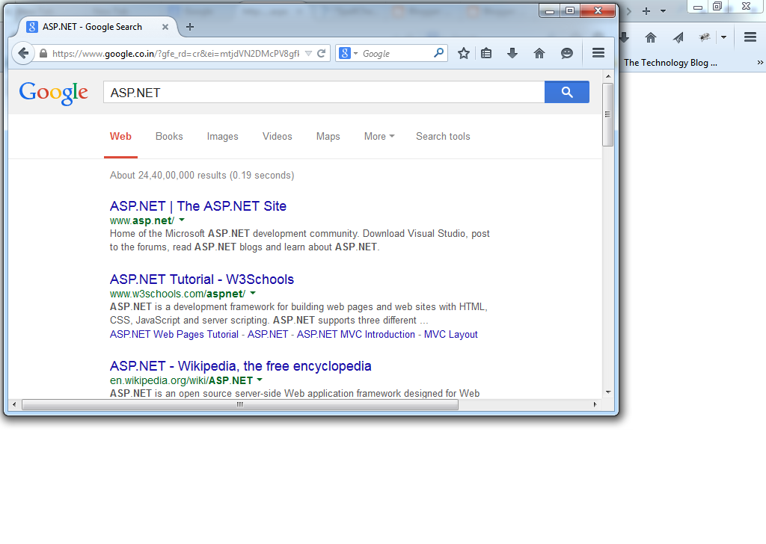
Task: Open the chat smiley icon in toolbar
Action: [x=566, y=53]
